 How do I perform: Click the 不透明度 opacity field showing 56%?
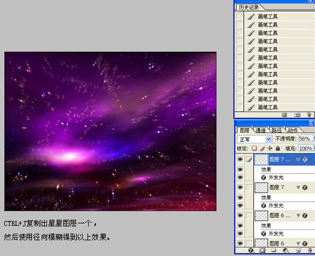pos(305,139)
